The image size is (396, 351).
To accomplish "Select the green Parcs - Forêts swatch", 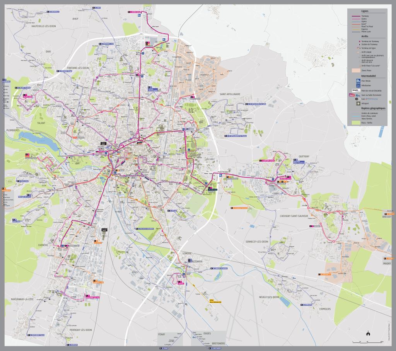I will 356,122.
